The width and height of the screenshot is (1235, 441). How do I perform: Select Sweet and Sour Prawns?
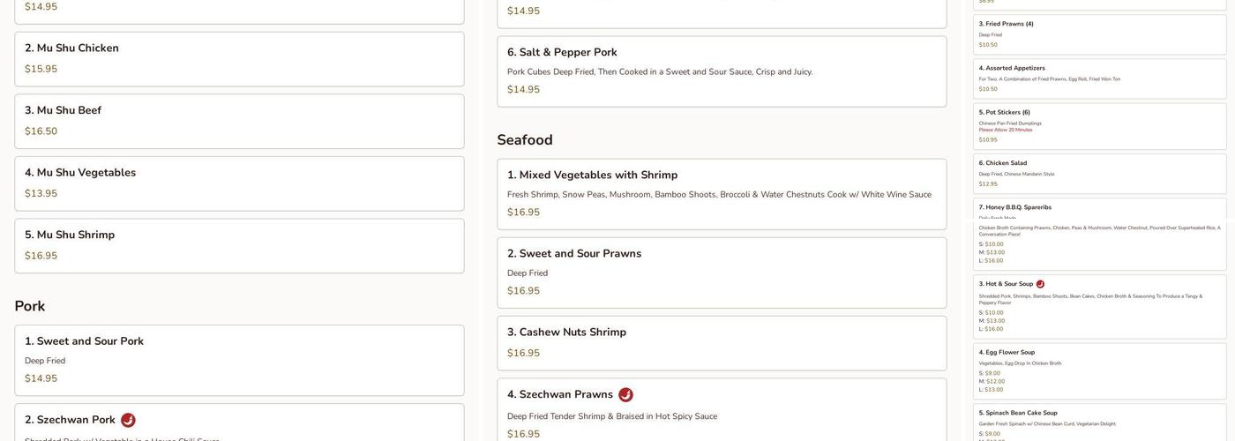coord(721,273)
